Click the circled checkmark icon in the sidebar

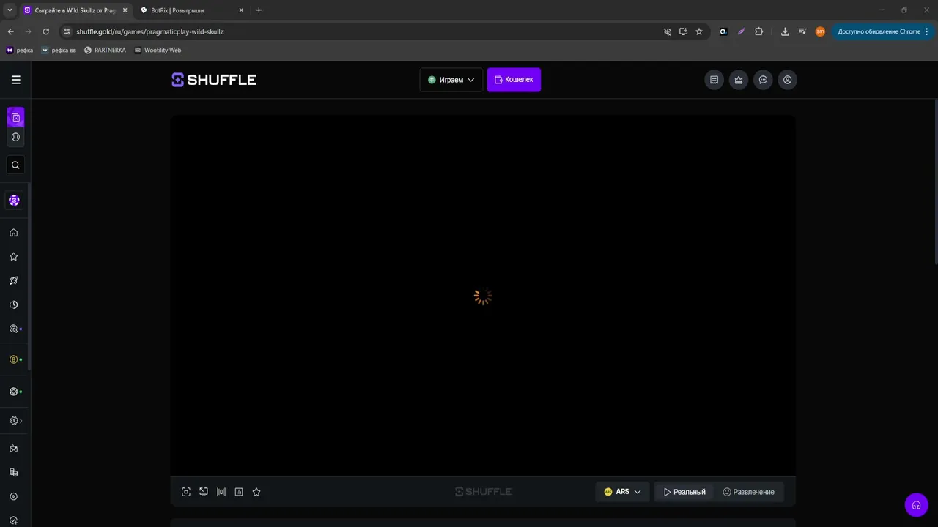point(13,520)
